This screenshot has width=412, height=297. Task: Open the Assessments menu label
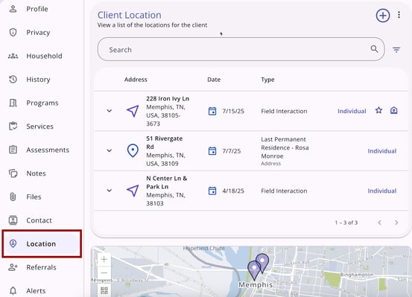tap(48, 150)
